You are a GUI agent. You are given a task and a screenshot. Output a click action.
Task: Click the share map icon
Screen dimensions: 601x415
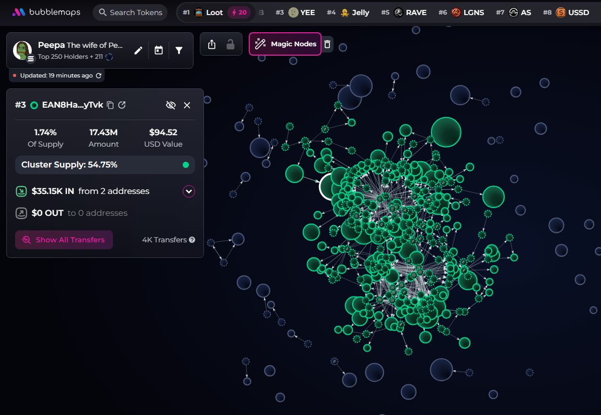point(212,45)
